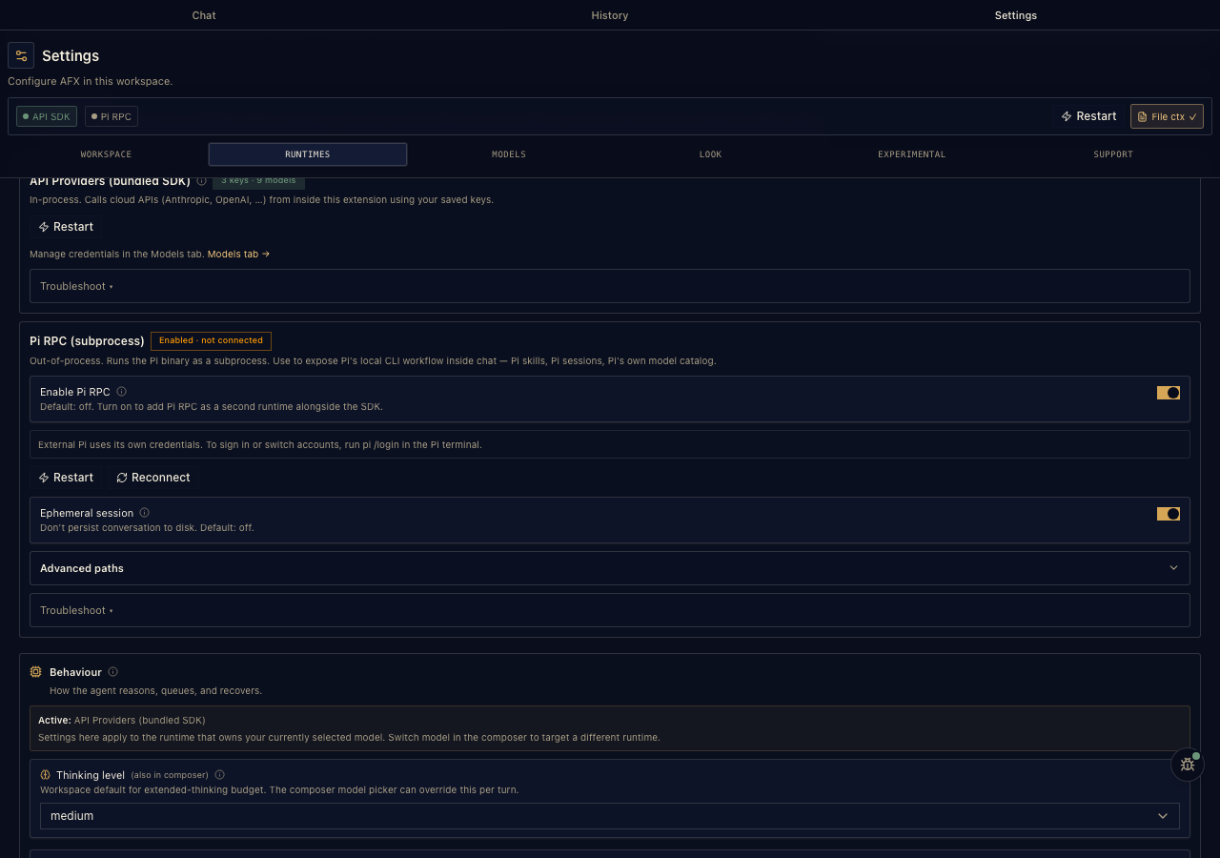The width and height of the screenshot is (1220, 858).
Task: Click the API SDK status chip
Action: [x=47, y=116]
